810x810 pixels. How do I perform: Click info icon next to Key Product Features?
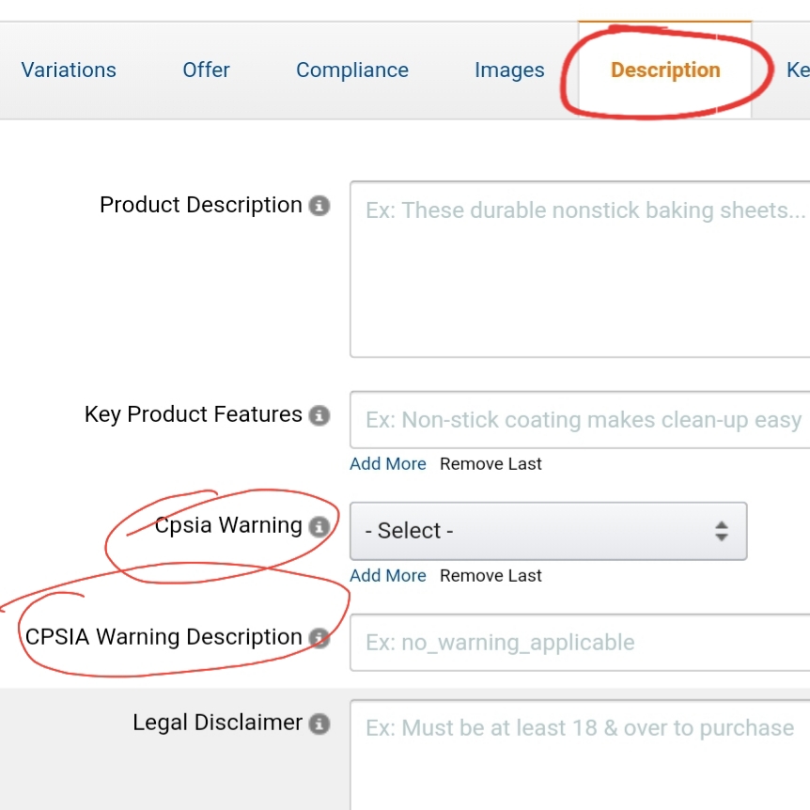(x=320, y=415)
